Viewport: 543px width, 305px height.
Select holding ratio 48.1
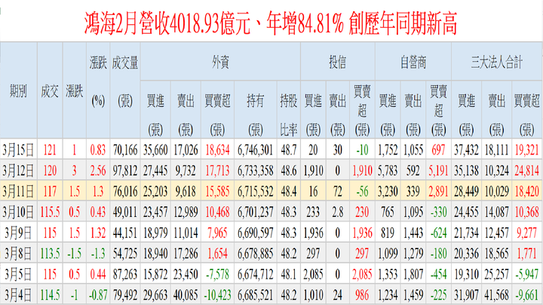point(288,275)
